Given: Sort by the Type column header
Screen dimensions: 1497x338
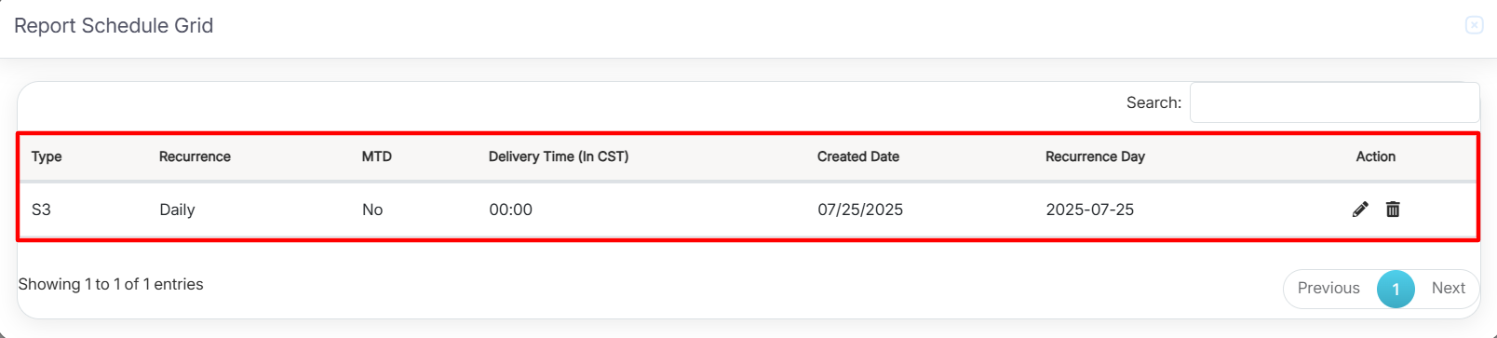Looking at the screenshot, I should pos(47,156).
